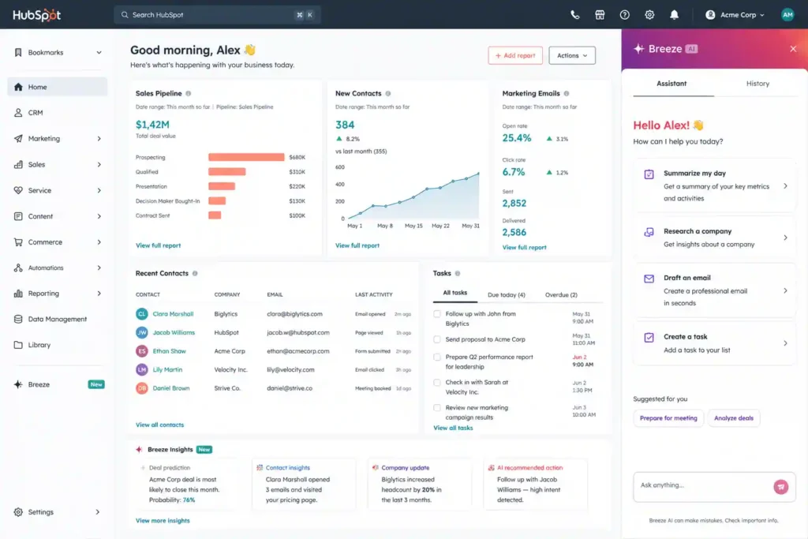Click the Prospecting bar in Sales Pipeline chart

point(246,157)
